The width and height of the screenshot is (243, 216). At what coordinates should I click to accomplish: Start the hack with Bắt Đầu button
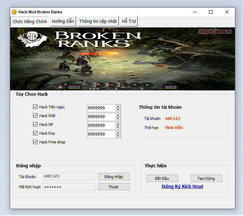(162, 178)
